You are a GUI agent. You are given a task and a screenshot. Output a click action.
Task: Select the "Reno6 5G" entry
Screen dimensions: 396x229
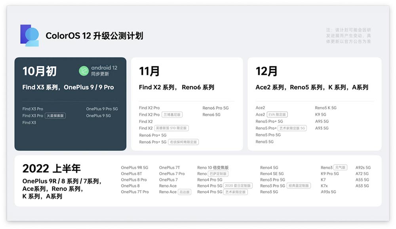point(211,115)
